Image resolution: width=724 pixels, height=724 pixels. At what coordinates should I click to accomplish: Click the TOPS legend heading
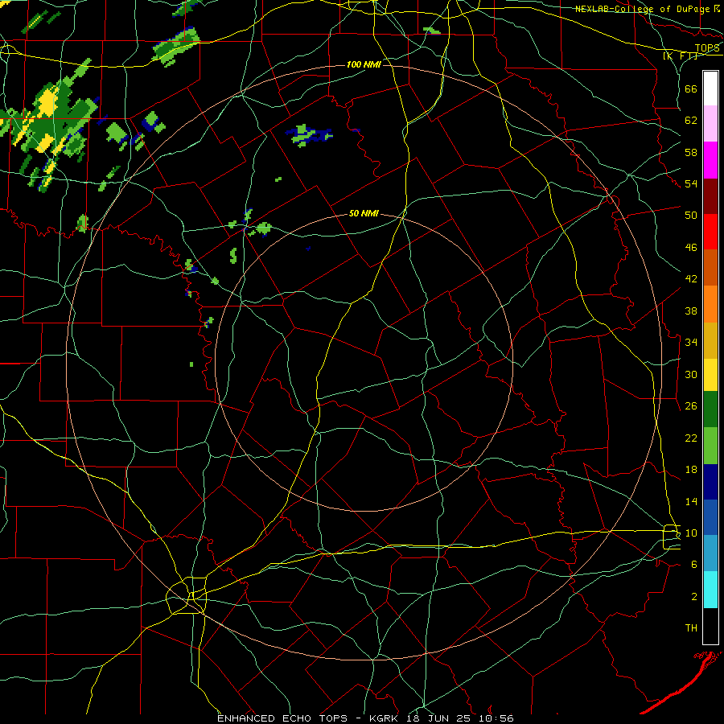(x=707, y=48)
